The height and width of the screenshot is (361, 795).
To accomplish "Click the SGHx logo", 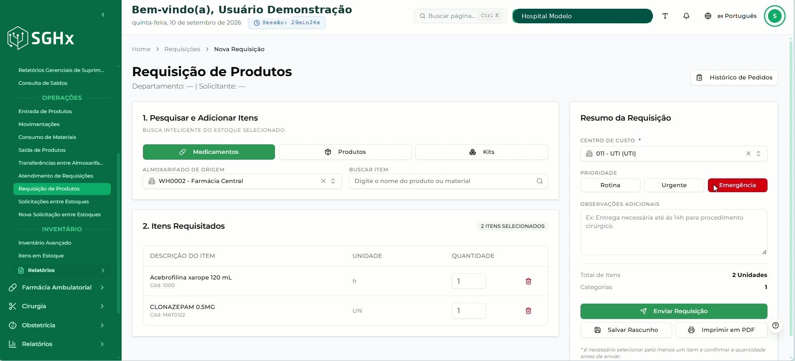I will pos(41,38).
